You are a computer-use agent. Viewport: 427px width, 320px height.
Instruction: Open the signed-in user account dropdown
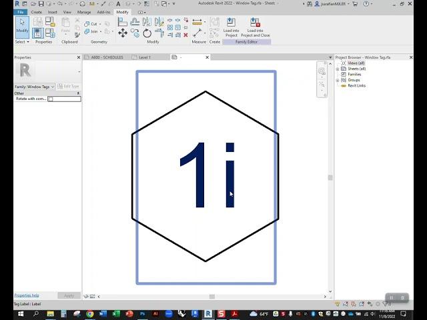tap(331, 4)
